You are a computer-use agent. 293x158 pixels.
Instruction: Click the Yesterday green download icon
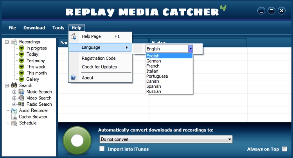tap(22, 60)
